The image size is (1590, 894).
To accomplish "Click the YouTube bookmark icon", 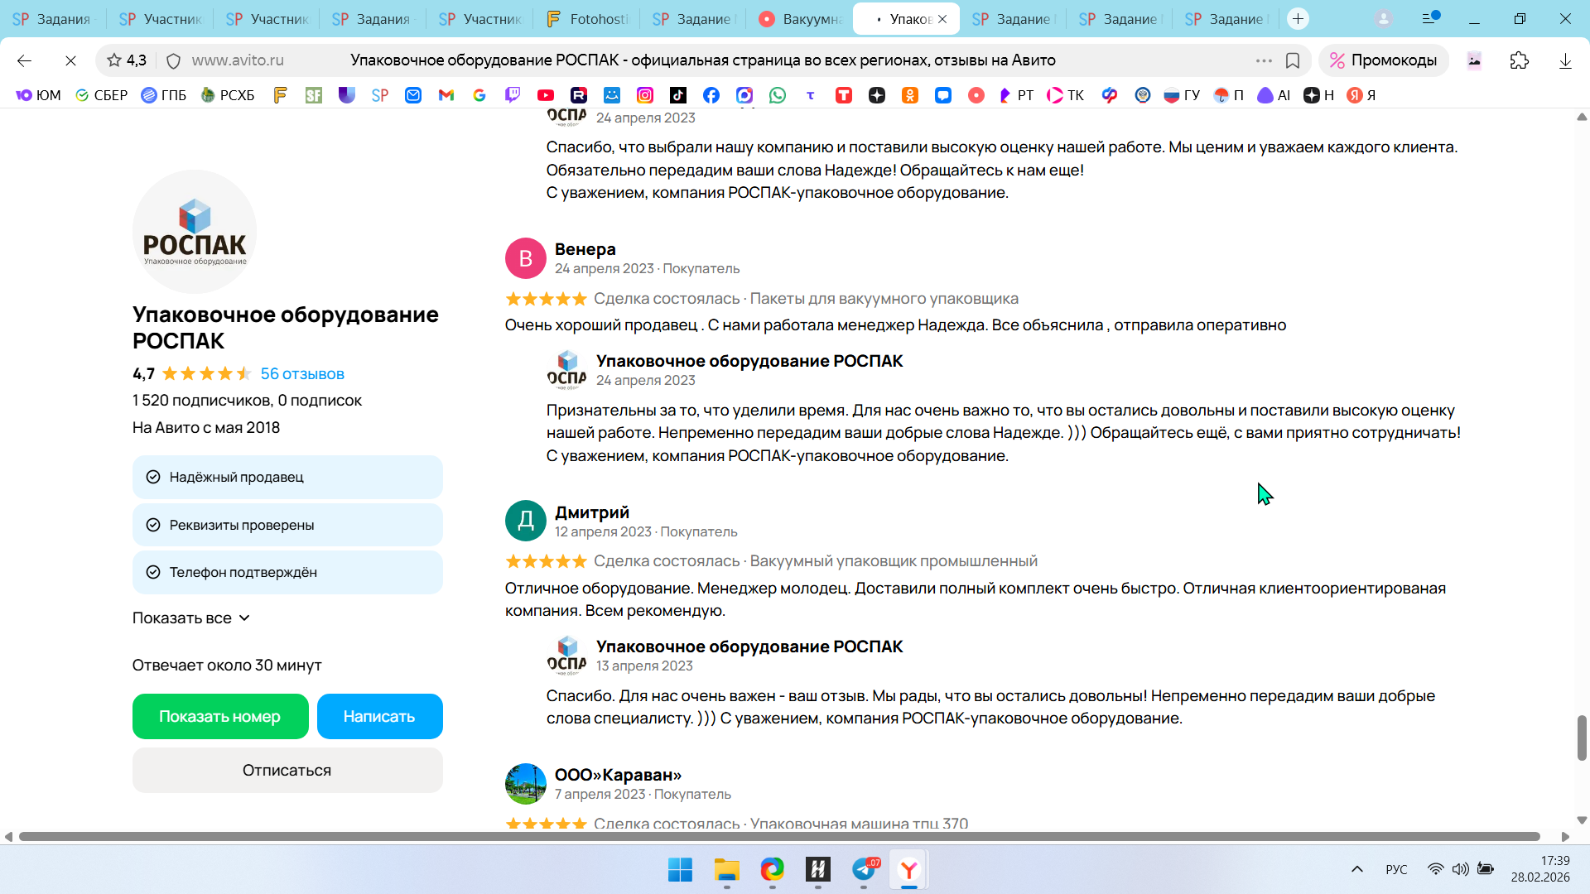I will pos(545,95).
